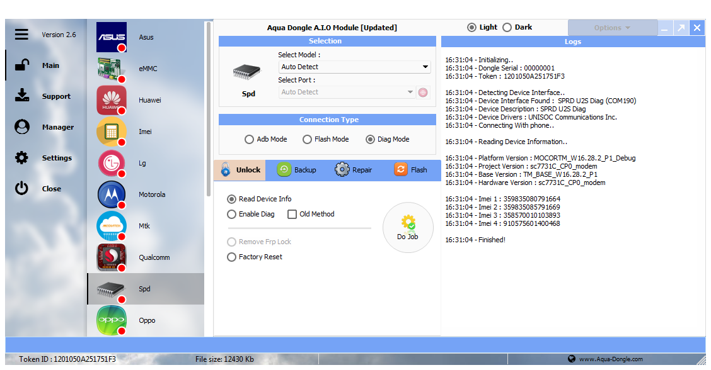Image resolution: width=711 pixels, height=370 pixels.
Task: Select the Qualcomm Snapdragon icon
Action: [x=112, y=257]
